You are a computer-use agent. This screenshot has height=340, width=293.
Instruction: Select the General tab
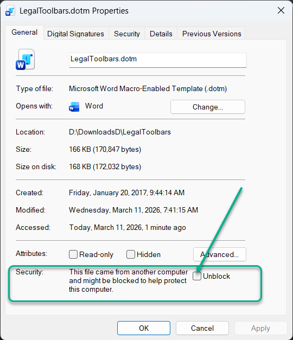24,33
